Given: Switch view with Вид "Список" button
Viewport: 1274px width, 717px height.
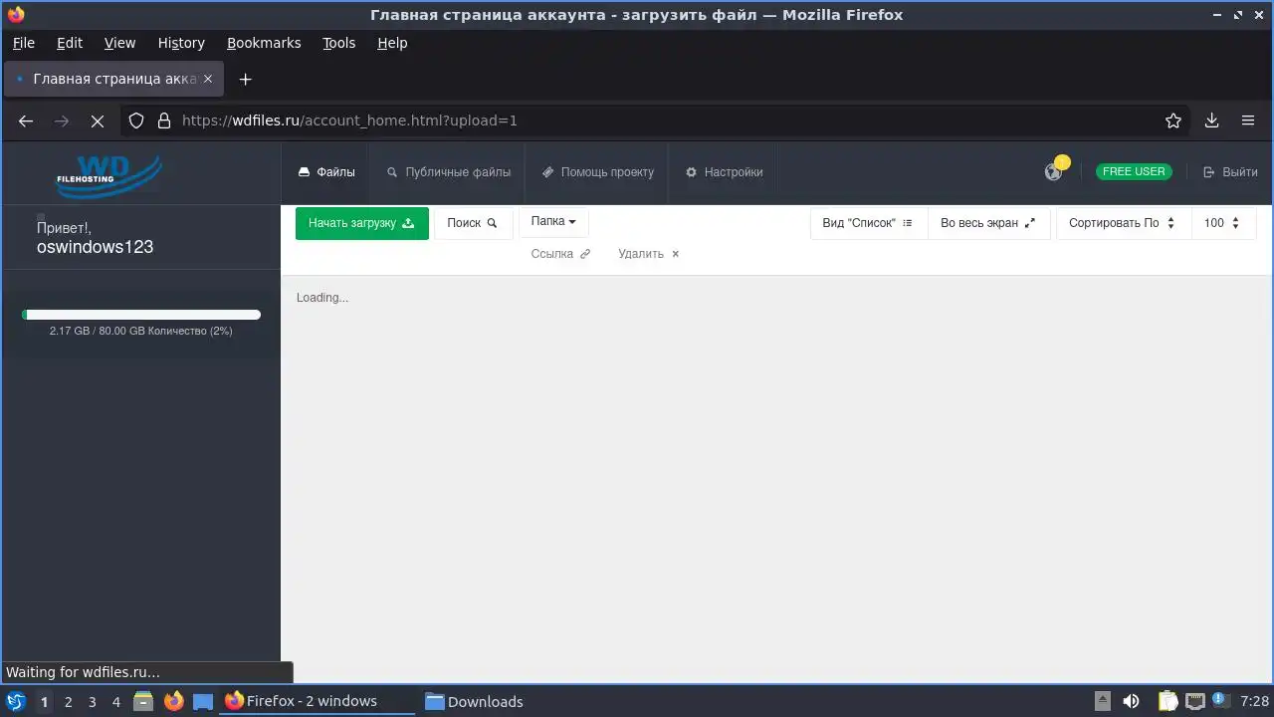Looking at the screenshot, I should coord(868,223).
